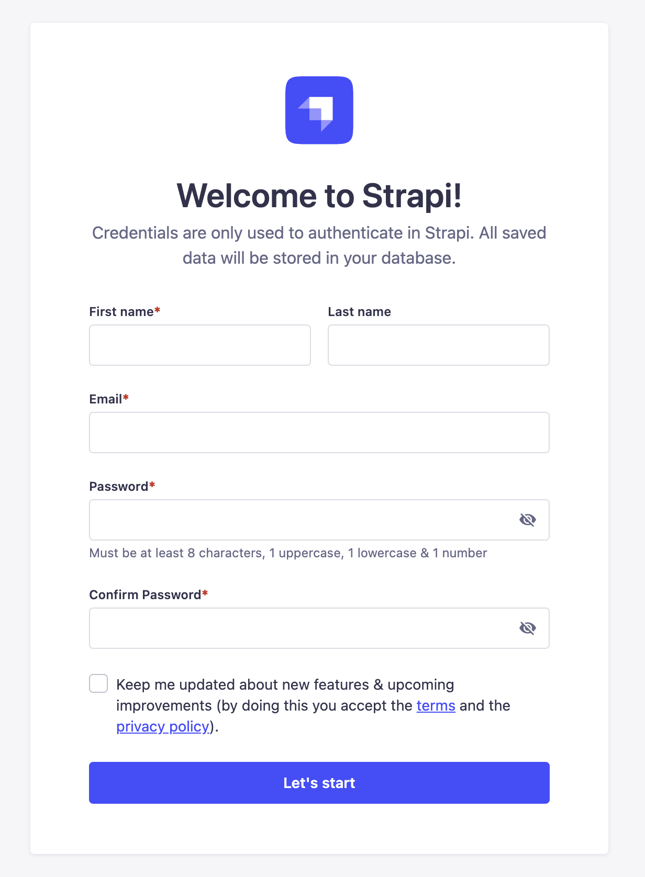Toggle visibility of the Confirm Password field
Image resolution: width=645 pixels, height=877 pixels.
(x=527, y=628)
